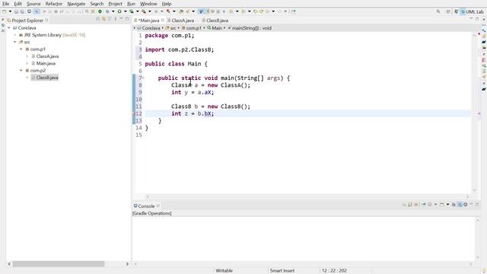Open the Window menu
487x274 pixels.
coord(148,4)
